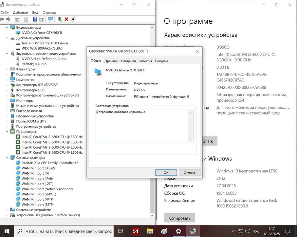This screenshot has width=297, height=237.
Task: Click Отмена in the properties dialog
Action: [189, 173]
